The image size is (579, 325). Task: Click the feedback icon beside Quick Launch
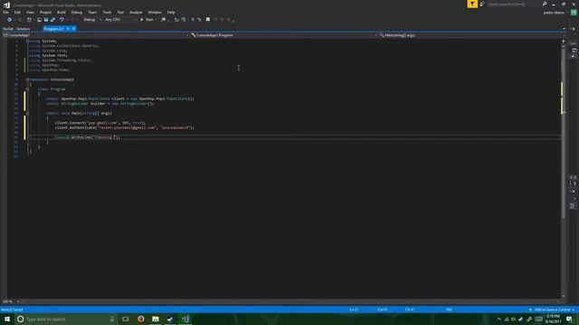point(482,4)
